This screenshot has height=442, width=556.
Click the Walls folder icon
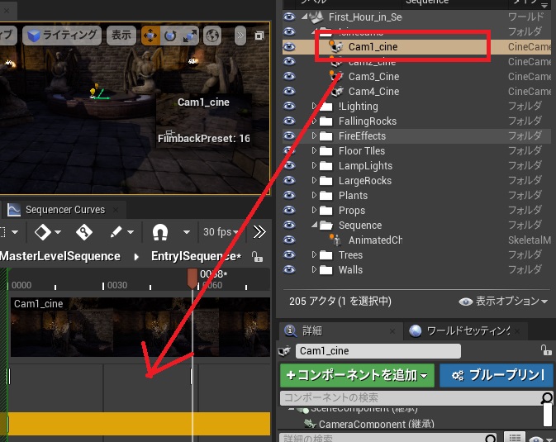click(326, 270)
